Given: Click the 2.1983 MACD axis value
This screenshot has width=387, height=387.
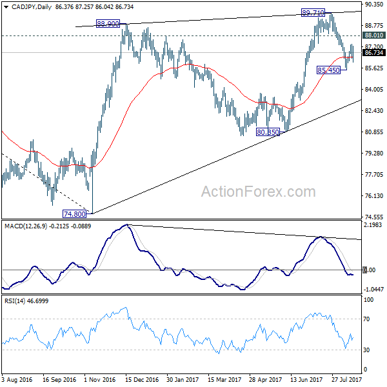Looking at the screenshot, I should [374, 225].
